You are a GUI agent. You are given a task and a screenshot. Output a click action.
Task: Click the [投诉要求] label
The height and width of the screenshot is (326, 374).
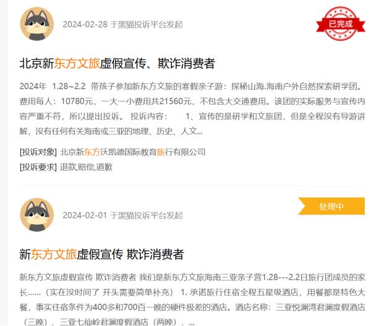tap(38, 167)
